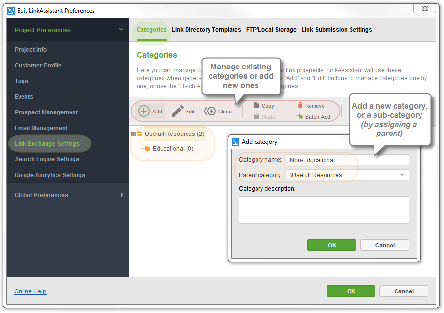Open Search Engine Settings
This screenshot has width=444, height=313.
pos(47,159)
